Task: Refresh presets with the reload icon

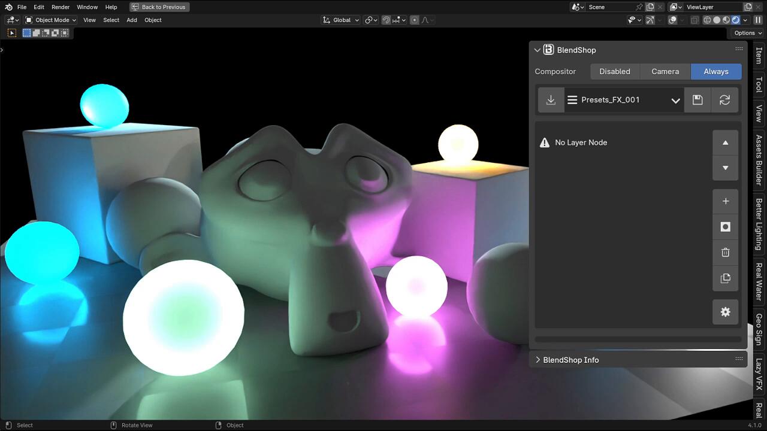Action: tap(724, 99)
